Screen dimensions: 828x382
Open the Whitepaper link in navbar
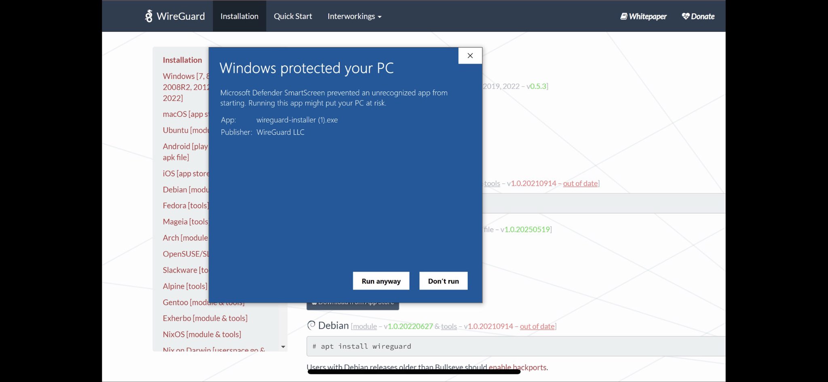pos(643,16)
